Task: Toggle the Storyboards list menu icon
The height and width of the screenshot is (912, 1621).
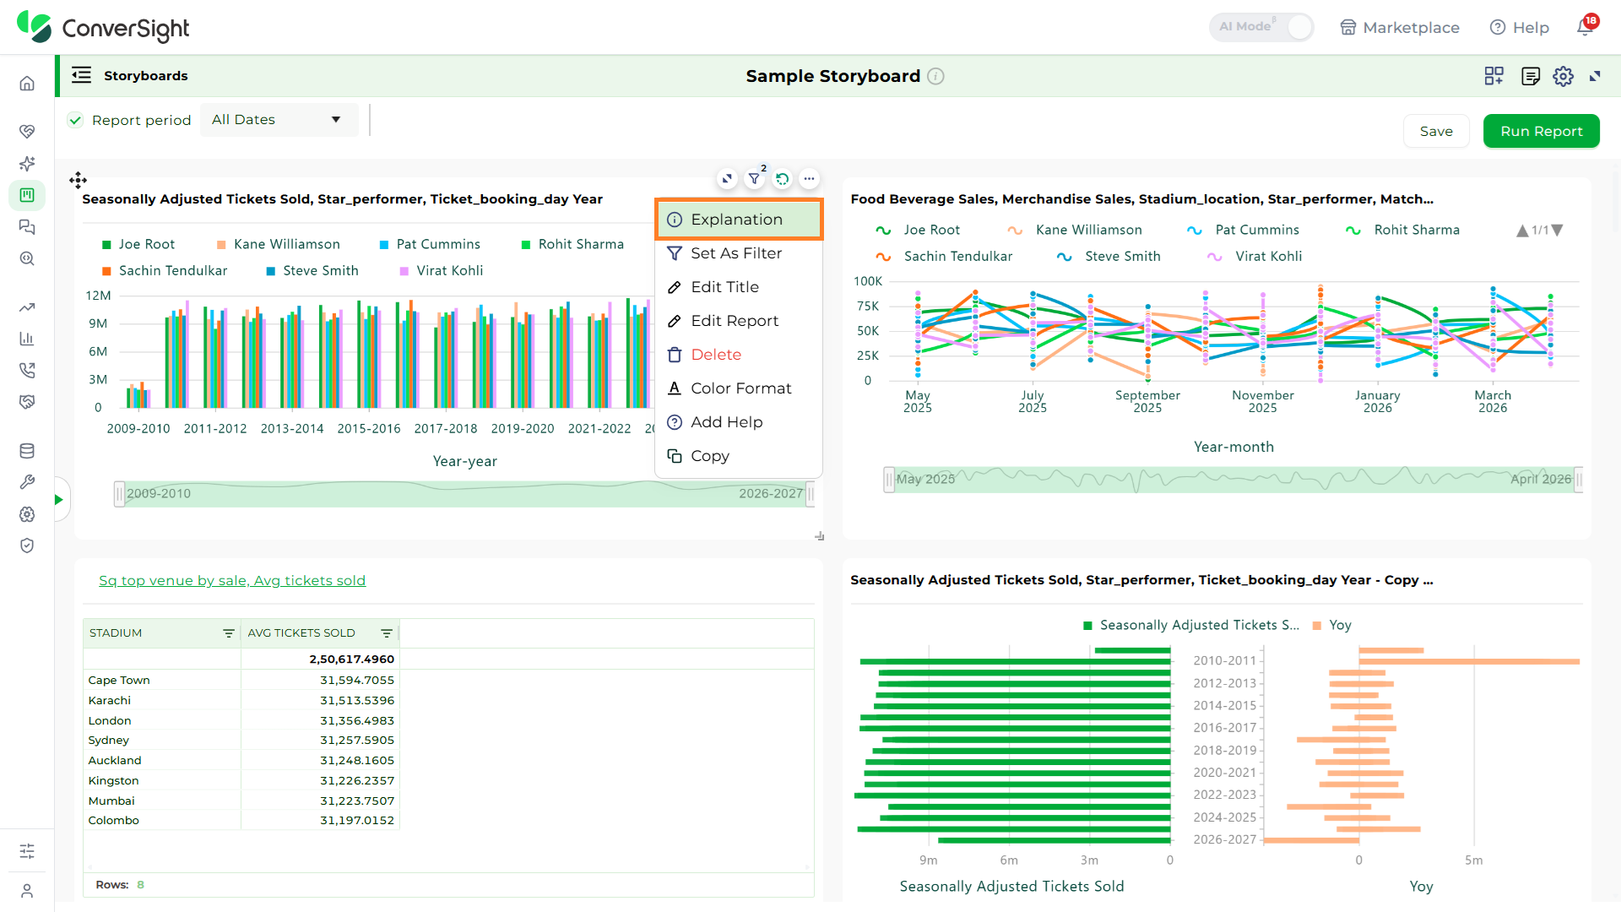Action: 81,75
